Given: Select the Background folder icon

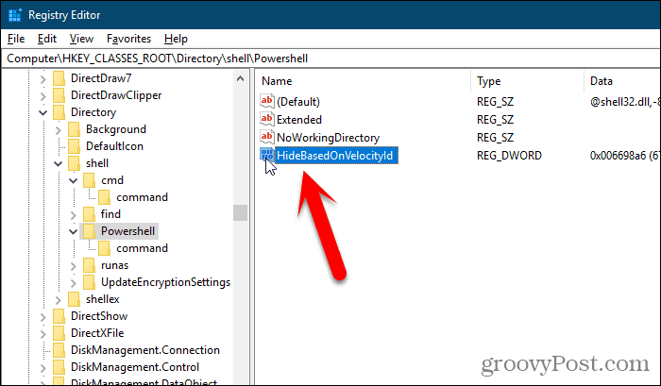Looking at the screenshot, I should [75, 129].
